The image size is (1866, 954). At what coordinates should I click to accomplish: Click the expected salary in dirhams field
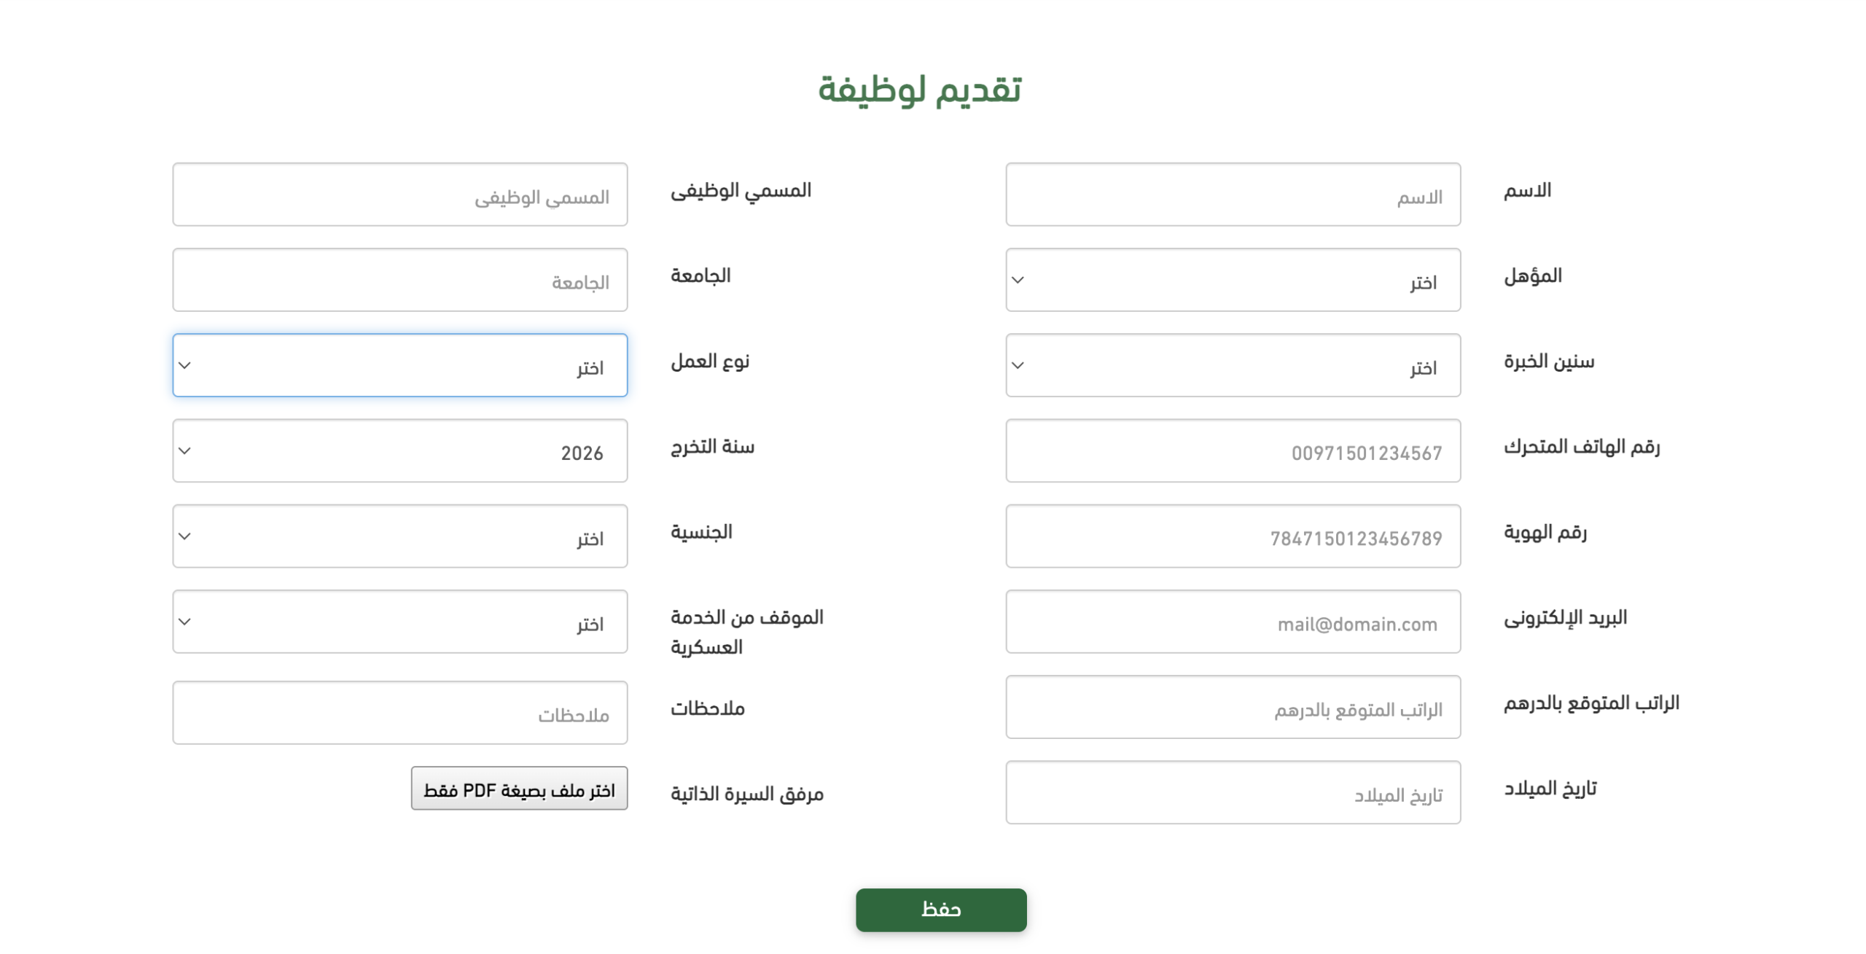click(1232, 707)
